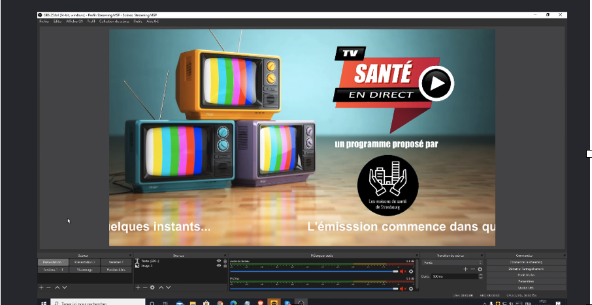Toggle lock on the Image 3 source

[225, 265]
